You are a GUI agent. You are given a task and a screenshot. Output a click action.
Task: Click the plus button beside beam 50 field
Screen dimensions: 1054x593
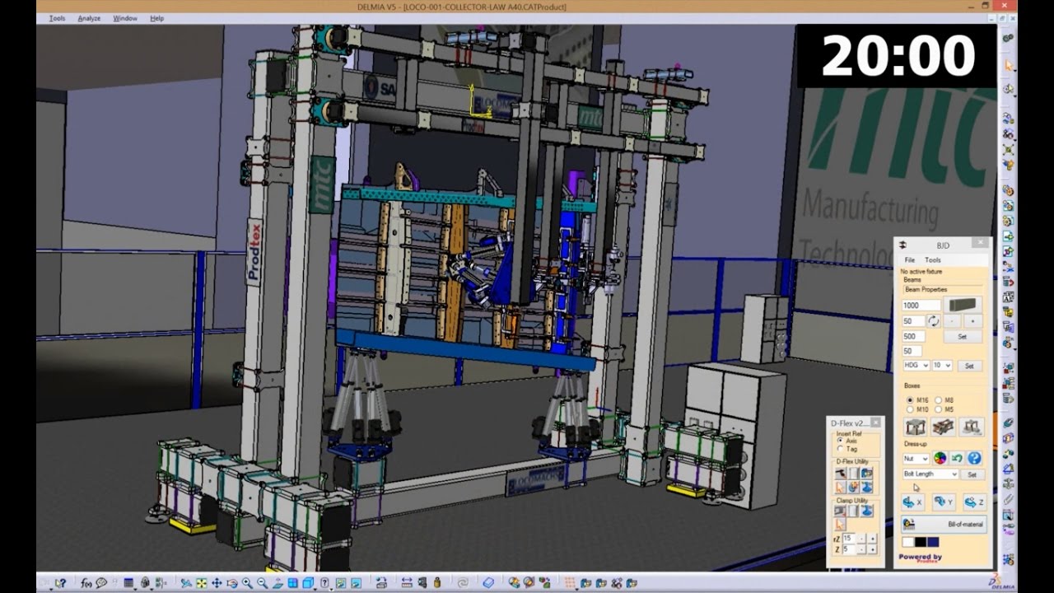tap(972, 321)
